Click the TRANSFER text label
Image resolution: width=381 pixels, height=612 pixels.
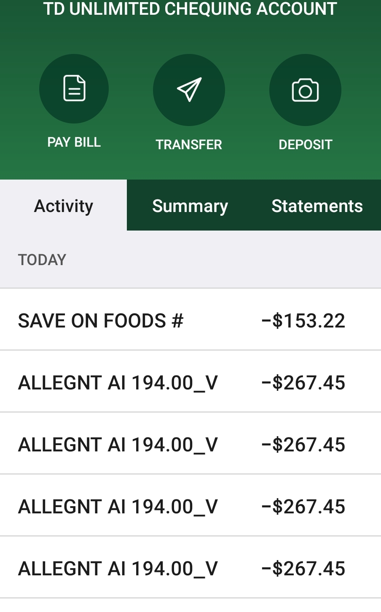coord(189,145)
